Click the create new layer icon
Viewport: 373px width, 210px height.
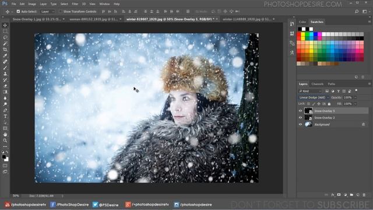[358, 195]
